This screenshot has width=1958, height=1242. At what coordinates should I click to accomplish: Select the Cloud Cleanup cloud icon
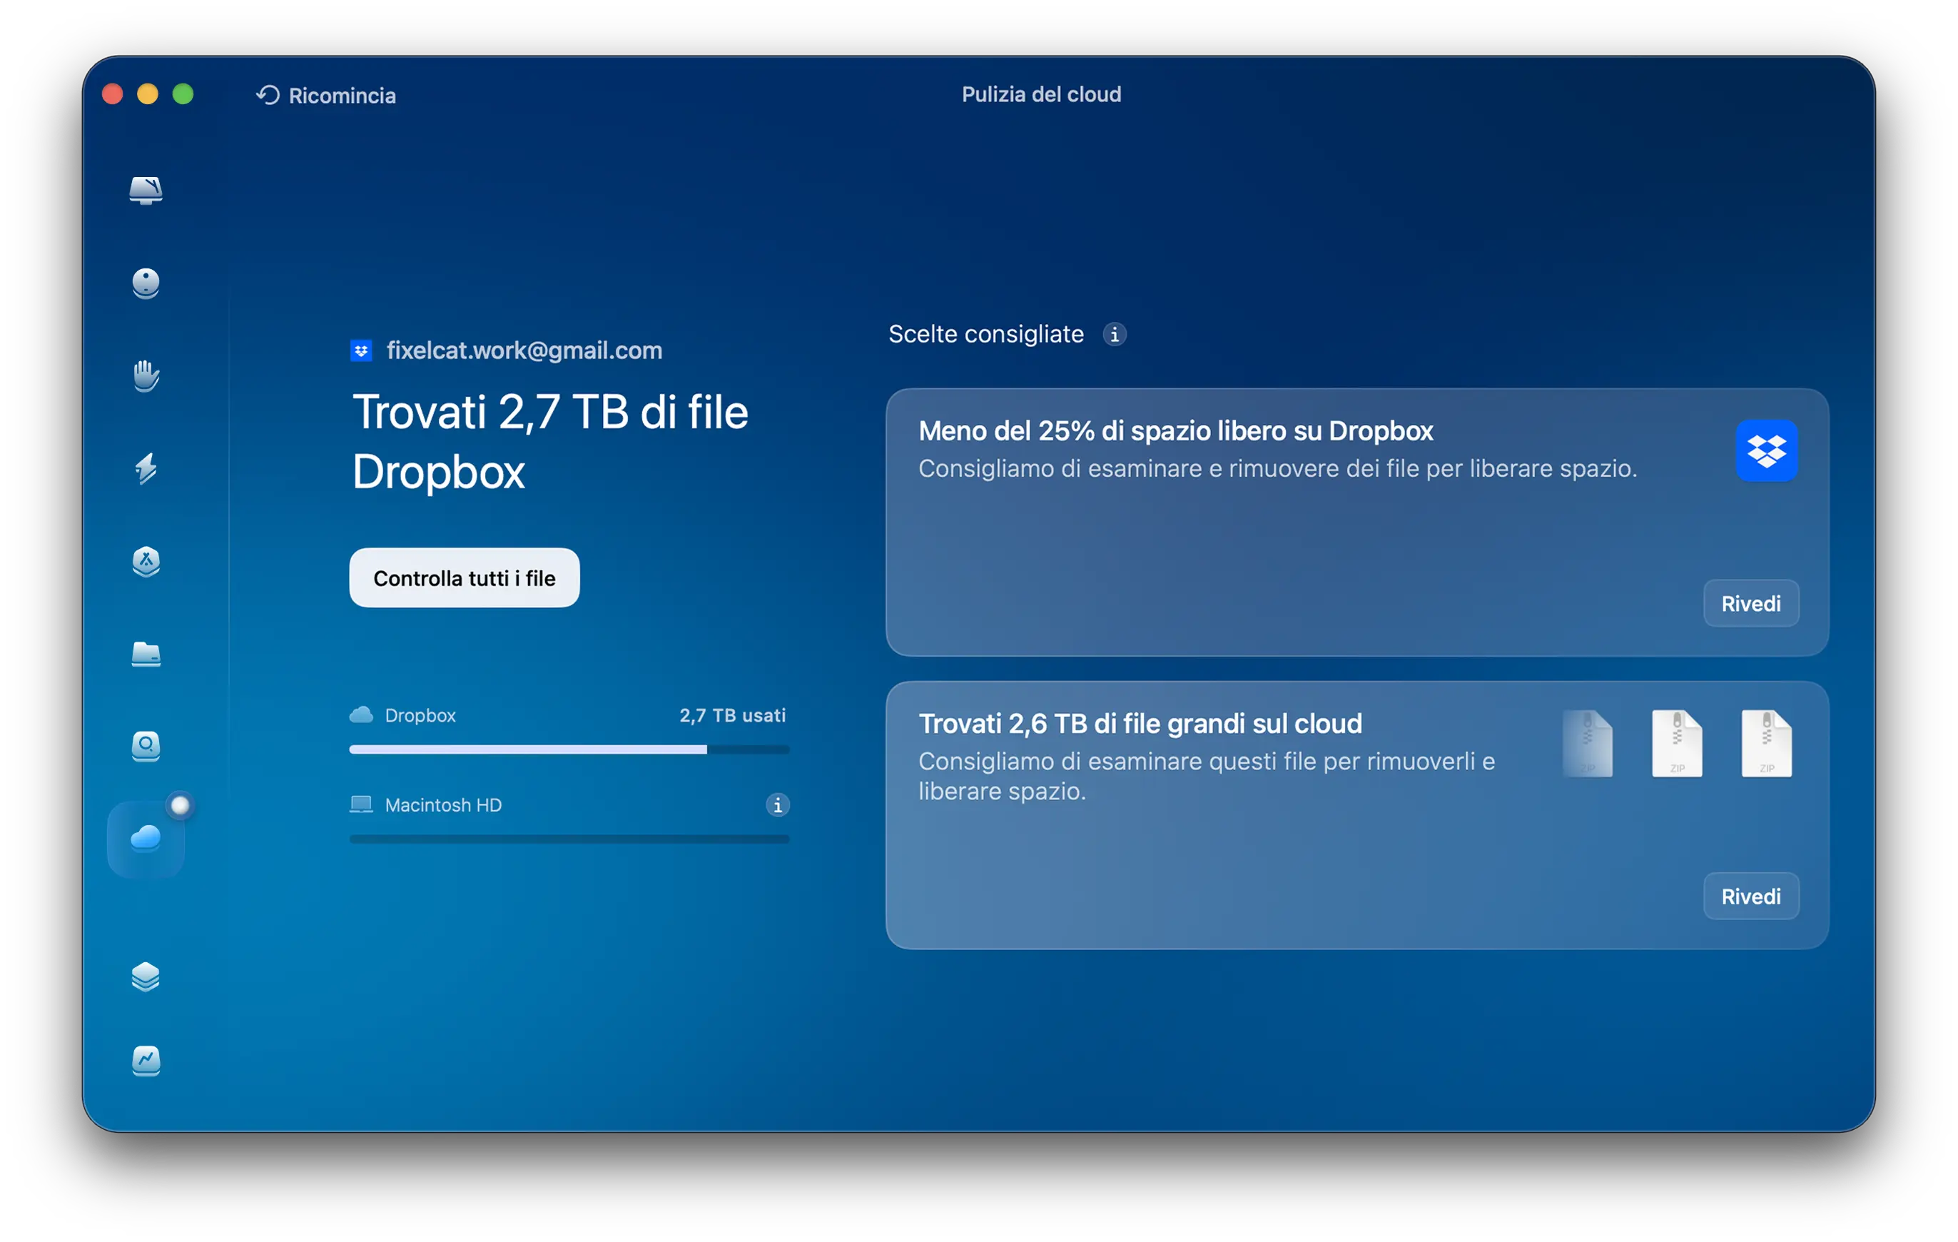click(x=146, y=838)
